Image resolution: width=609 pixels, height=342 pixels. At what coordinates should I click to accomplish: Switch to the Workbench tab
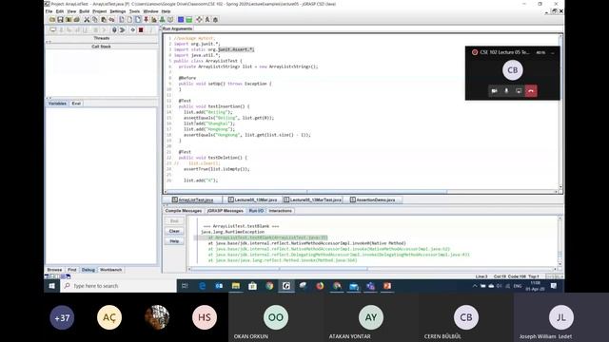[111, 270]
